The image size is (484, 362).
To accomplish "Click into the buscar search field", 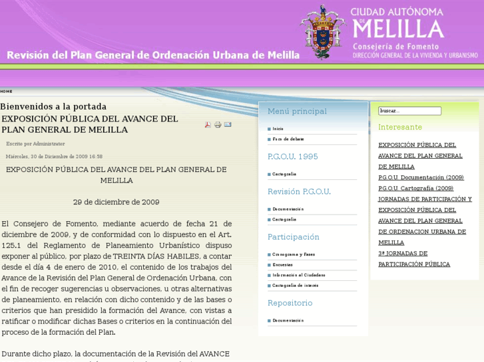I will pyautogui.click(x=409, y=111).
